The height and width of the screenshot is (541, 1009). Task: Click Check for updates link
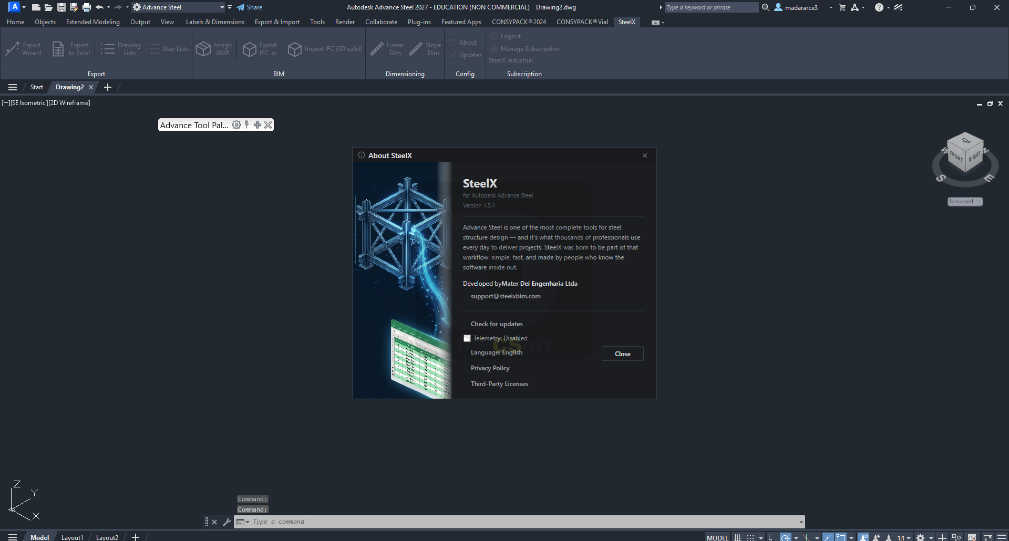497,324
